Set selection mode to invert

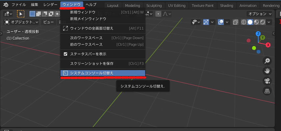[51, 14]
